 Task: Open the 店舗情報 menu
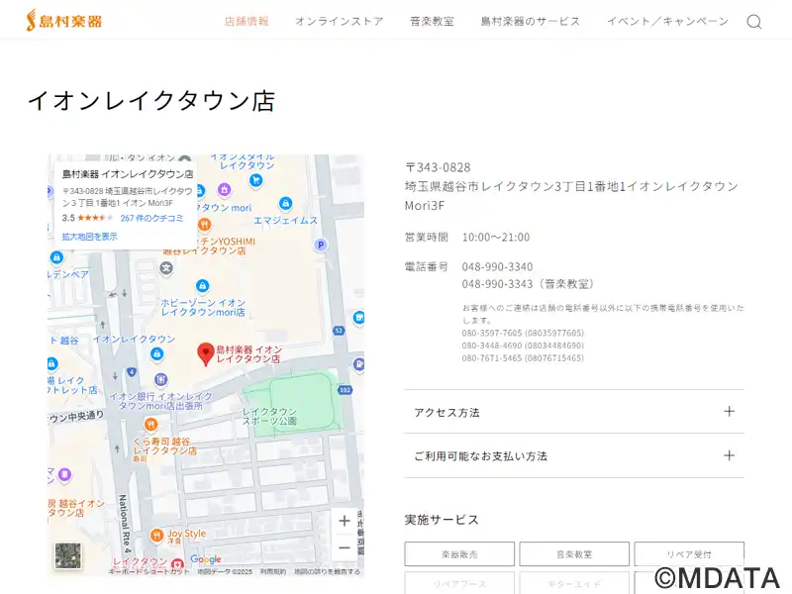tap(247, 21)
